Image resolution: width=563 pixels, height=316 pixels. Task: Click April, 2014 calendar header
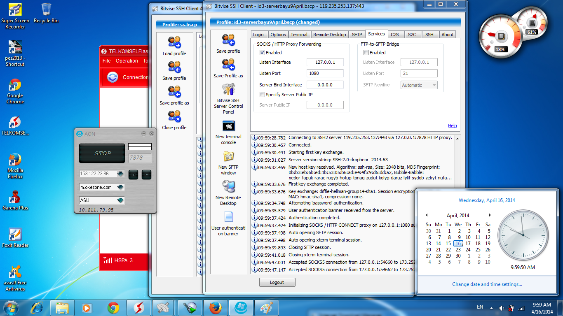tap(458, 215)
